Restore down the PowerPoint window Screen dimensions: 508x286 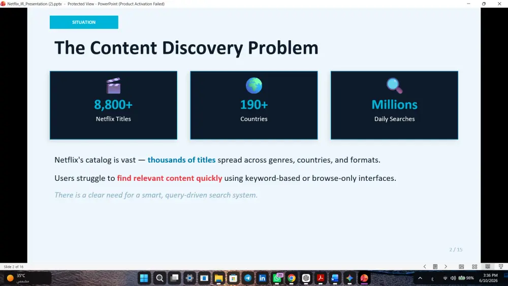[484, 4]
